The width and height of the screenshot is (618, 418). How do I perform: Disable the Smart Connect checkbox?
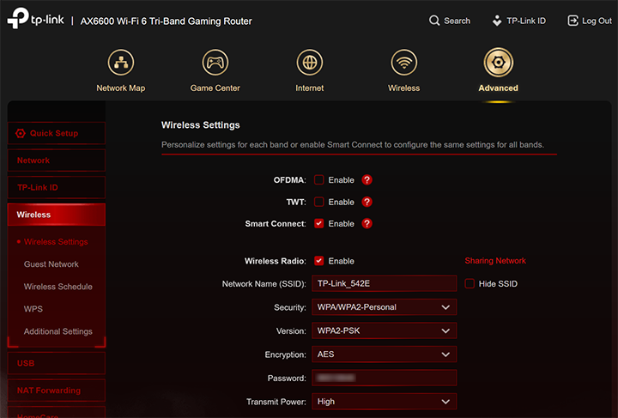point(318,224)
